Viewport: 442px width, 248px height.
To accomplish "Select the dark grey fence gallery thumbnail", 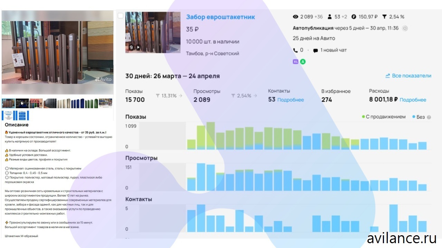I will coord(50,103).
